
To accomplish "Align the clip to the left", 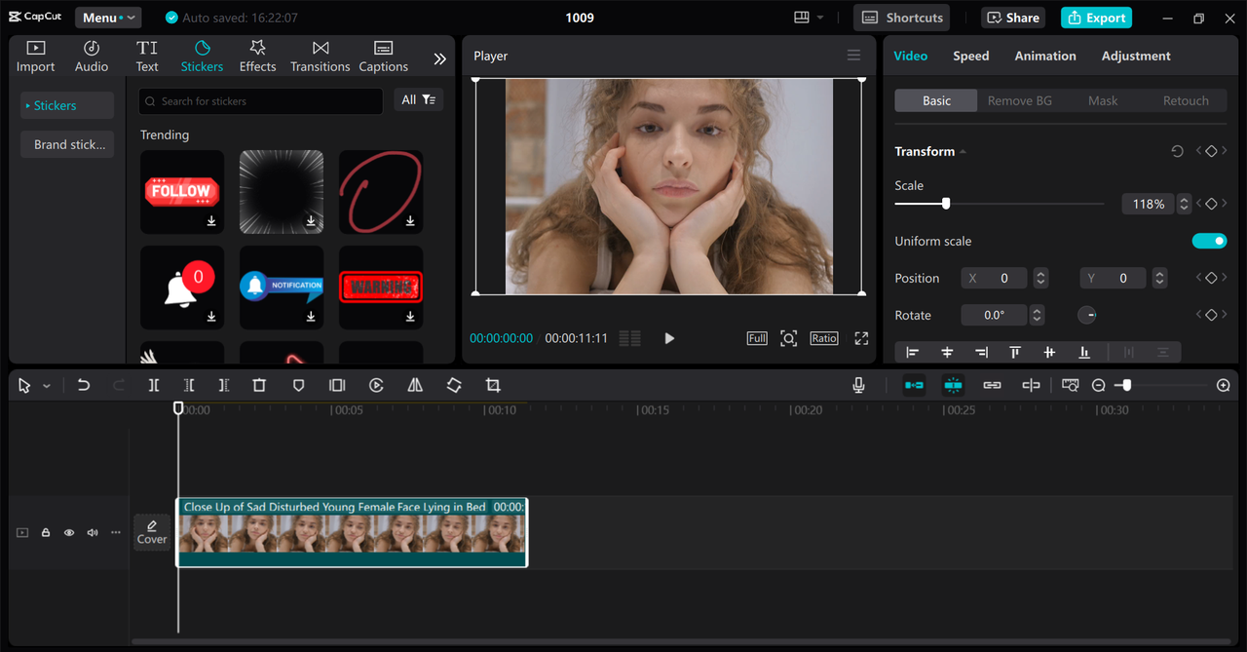I will [913, 352].
